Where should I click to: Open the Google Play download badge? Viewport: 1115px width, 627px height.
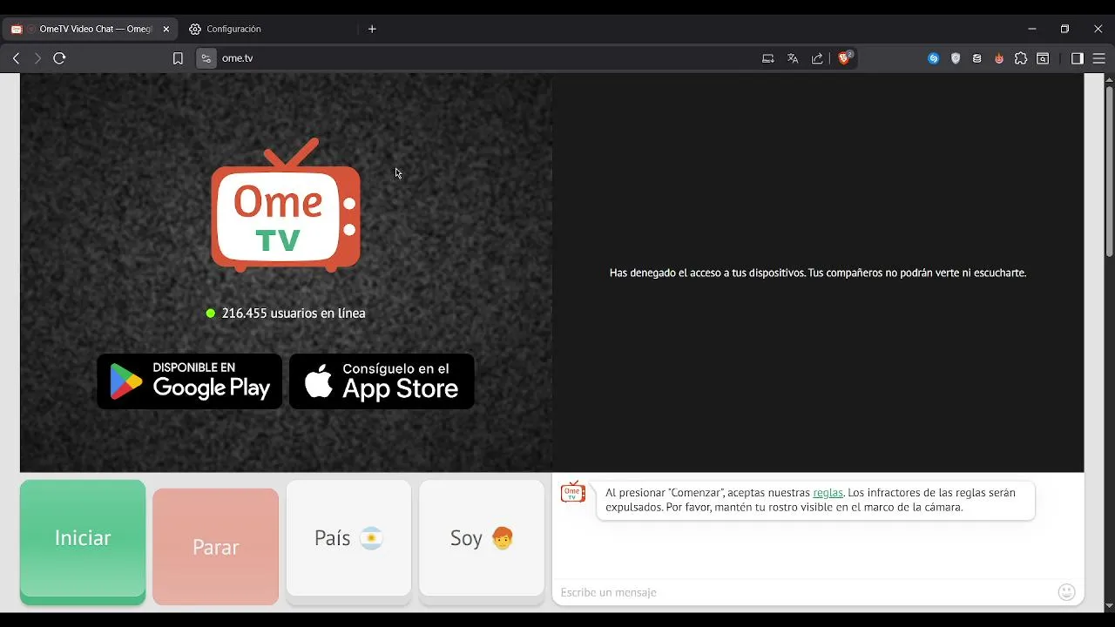point(190,381)
